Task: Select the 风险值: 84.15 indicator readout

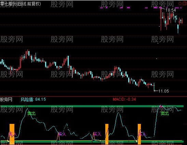Action: 33,99
